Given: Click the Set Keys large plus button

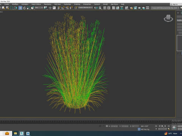Looking at the screenshot, I should [174, 127].
